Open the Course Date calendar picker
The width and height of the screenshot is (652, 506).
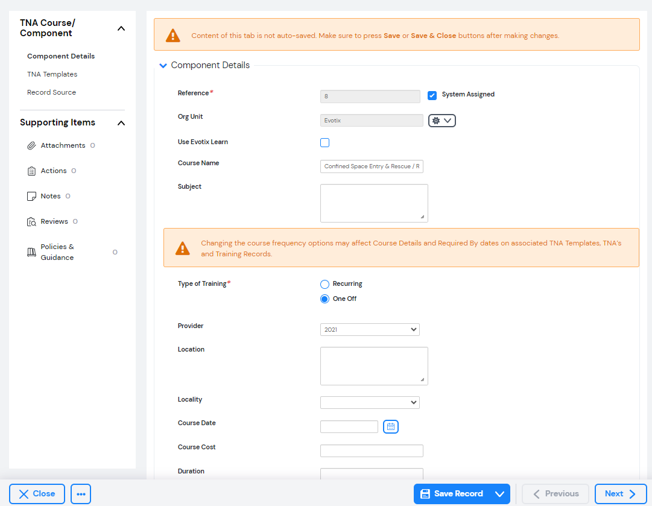click(391, 427)
